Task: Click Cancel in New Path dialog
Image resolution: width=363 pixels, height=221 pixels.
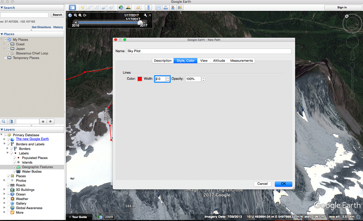Action: [262, 184]
